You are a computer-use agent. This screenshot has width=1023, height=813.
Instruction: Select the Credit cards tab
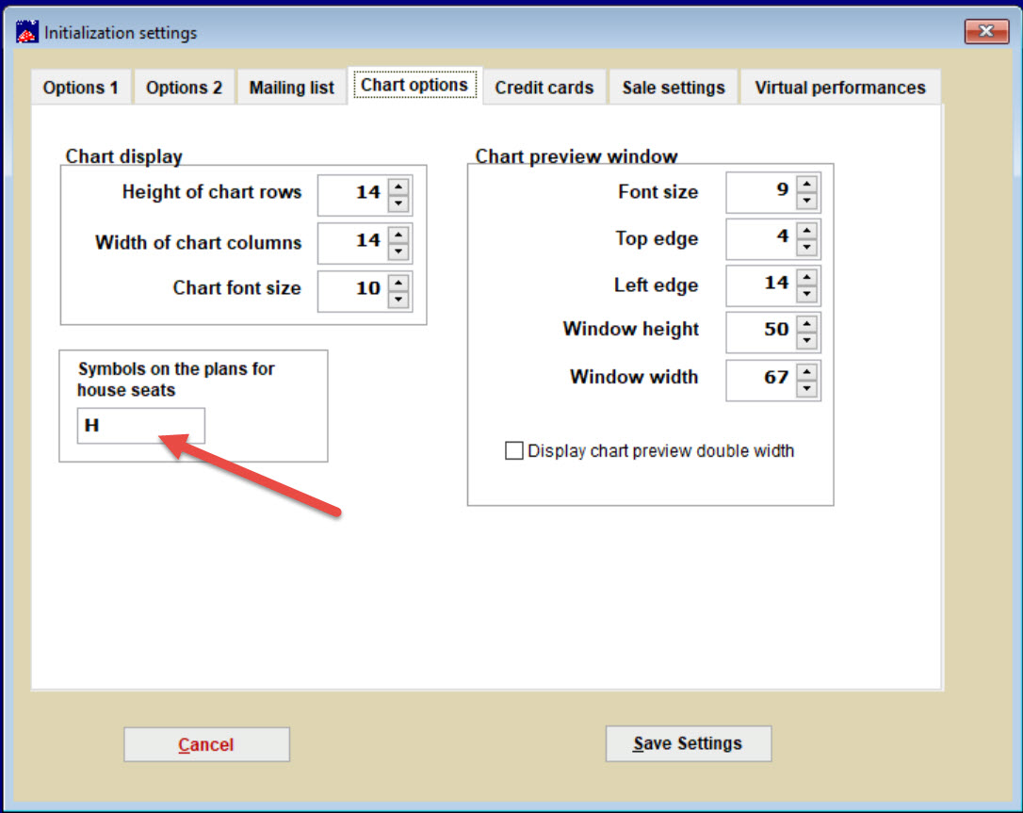tap(544, 88)
